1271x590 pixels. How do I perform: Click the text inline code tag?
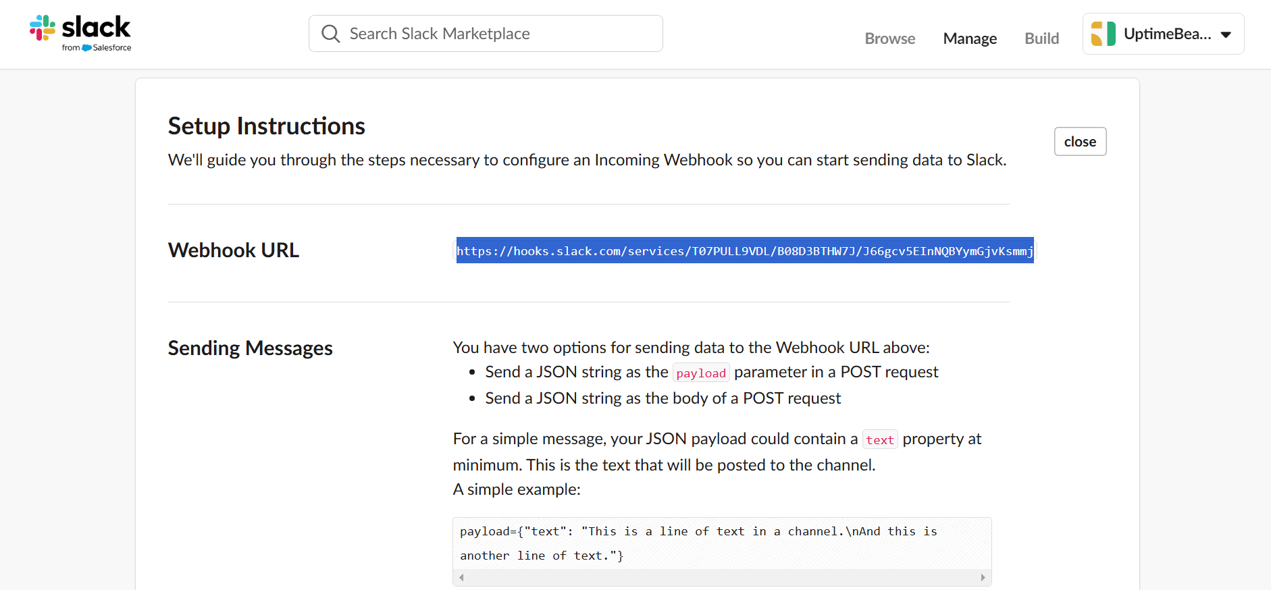coord(880,439)
